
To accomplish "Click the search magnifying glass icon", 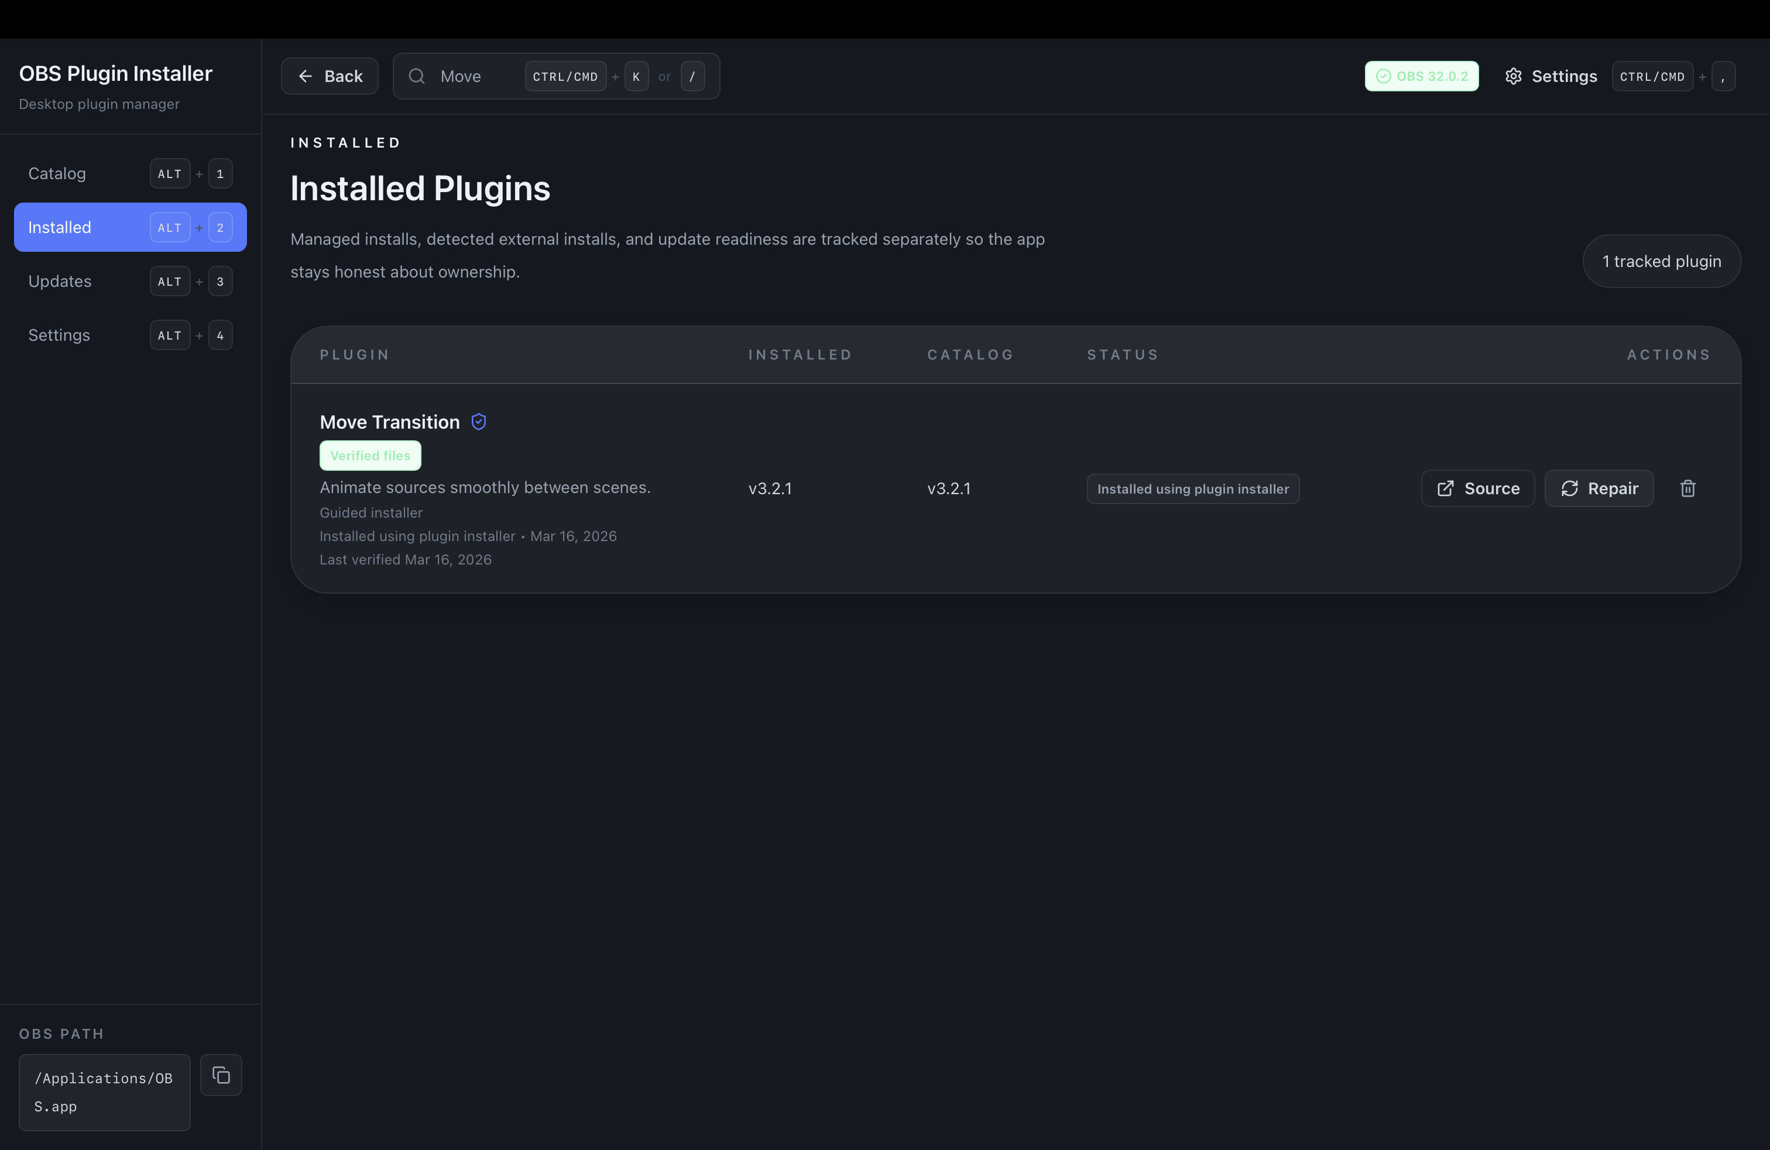I will pyautogui.click(x=417, y=76).
